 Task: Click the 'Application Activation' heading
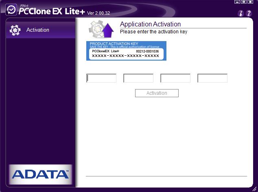[151, 24]
